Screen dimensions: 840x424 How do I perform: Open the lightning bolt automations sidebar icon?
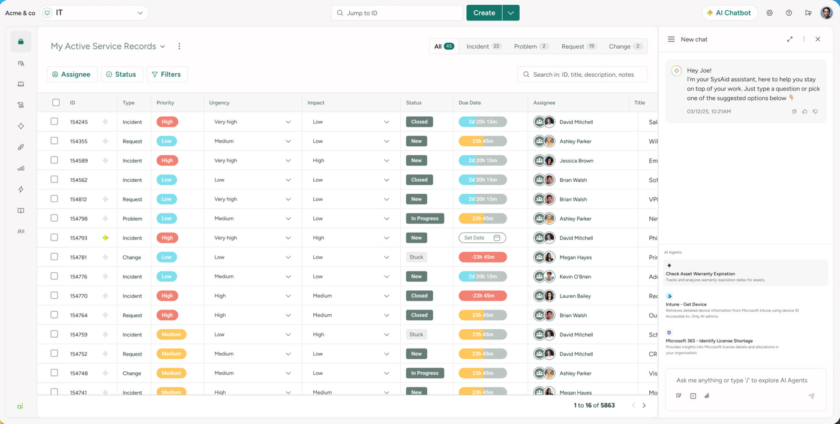(21, 190)
